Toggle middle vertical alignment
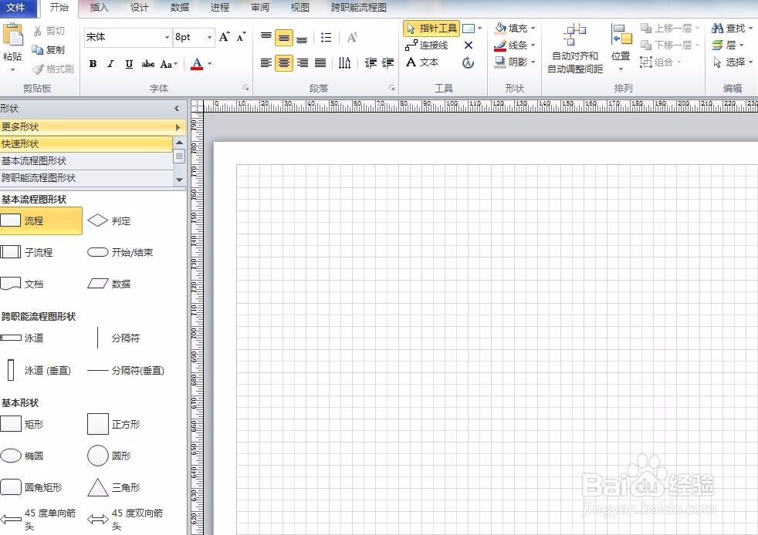This screenshot has height=535, width=758. pos(284,37)
